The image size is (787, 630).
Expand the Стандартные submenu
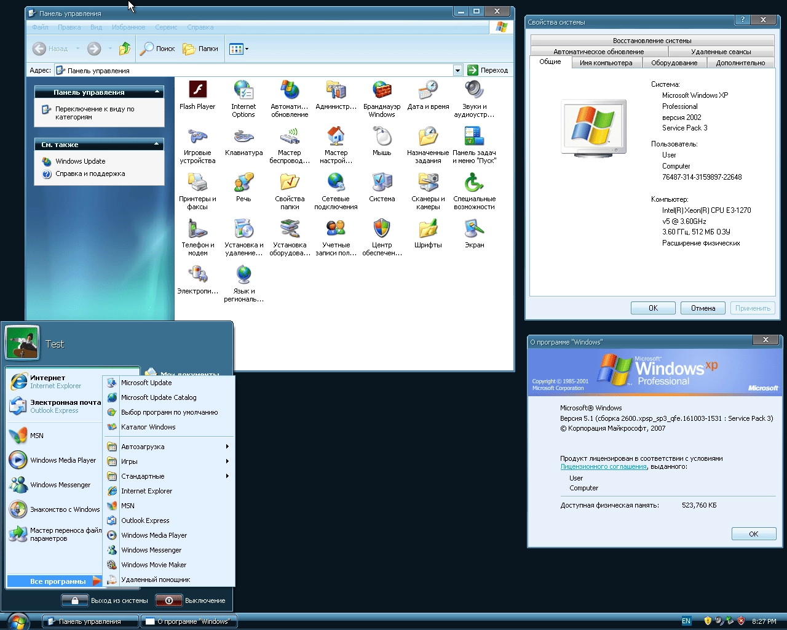169,476
